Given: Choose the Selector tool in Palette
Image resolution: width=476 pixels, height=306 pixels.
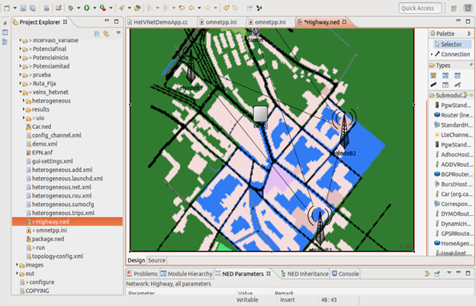Looking at the screenshot, I should pyautogui.click(x=452, y=44).
